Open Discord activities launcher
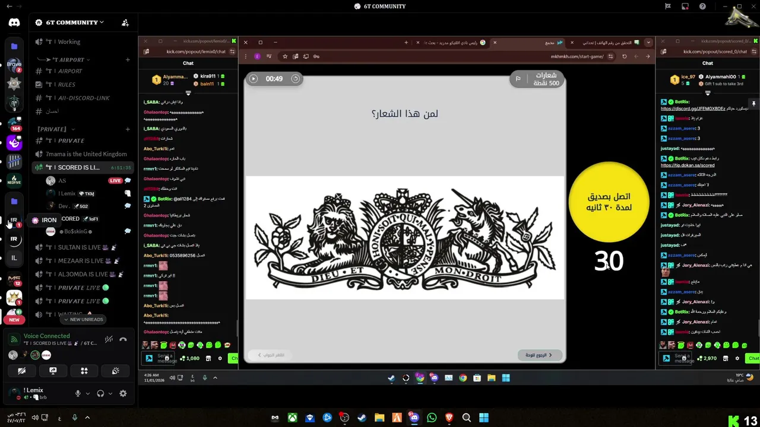This screenshot has height=427, width=760. tap(84, 371)
